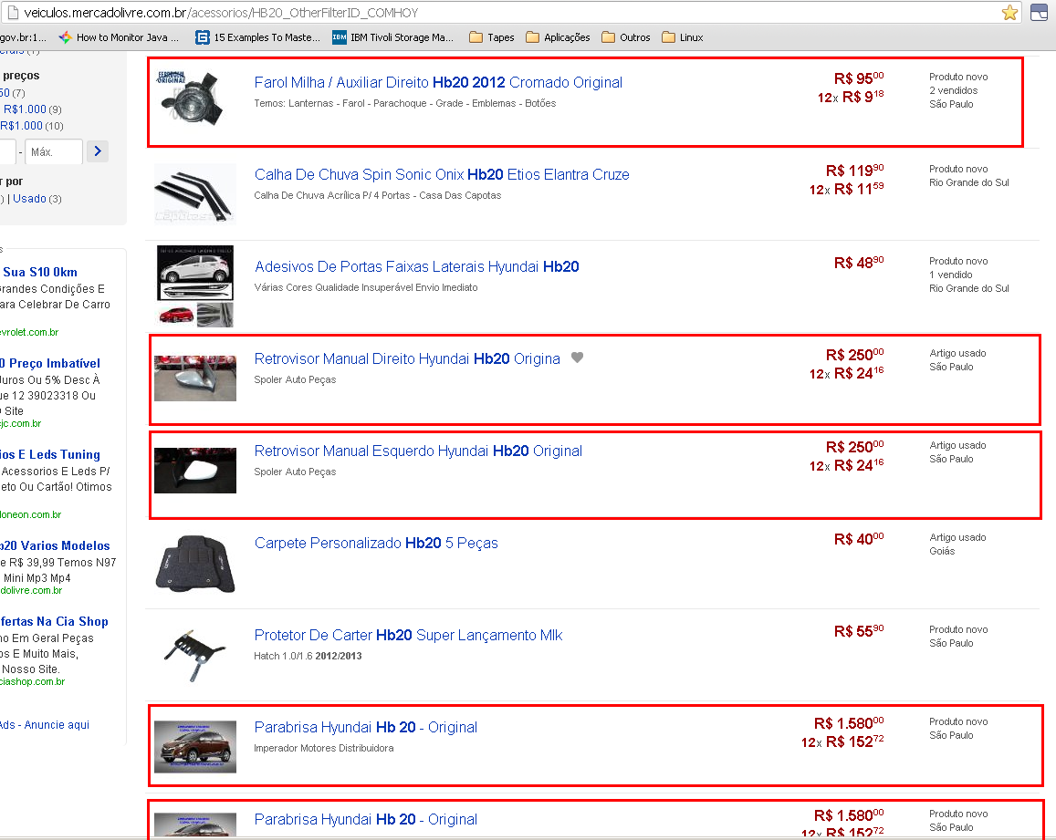
Task: Open Calha De Chuva Spin Sonic listing
Action: [442, 174]
